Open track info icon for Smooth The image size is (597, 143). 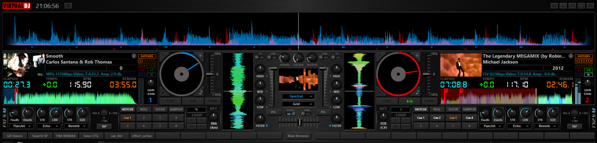pos(134,56)
